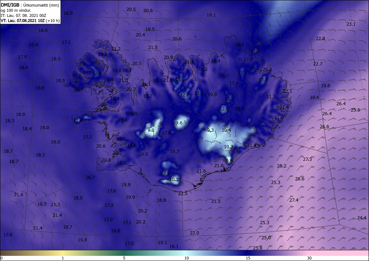
Task: Click the map value 22.5 on the south coast
Action: pos(183,193)
